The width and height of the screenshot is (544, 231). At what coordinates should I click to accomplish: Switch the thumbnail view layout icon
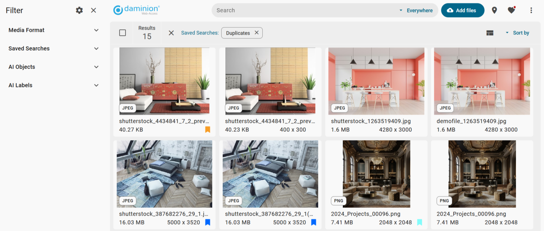coord(490,33)
